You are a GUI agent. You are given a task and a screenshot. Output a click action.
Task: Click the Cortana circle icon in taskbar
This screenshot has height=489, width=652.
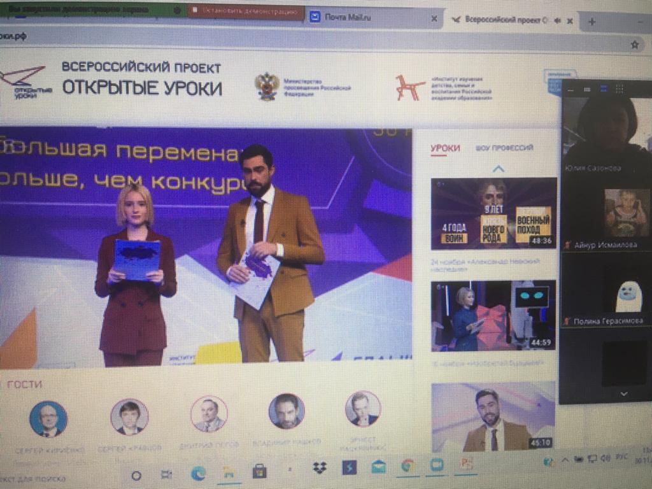pyautogui.click(x=136, y=475)
